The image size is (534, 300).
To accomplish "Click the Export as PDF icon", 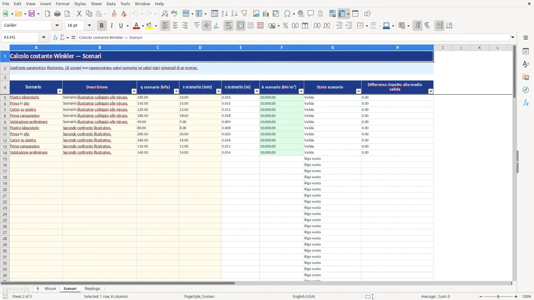I will point(48,14).
